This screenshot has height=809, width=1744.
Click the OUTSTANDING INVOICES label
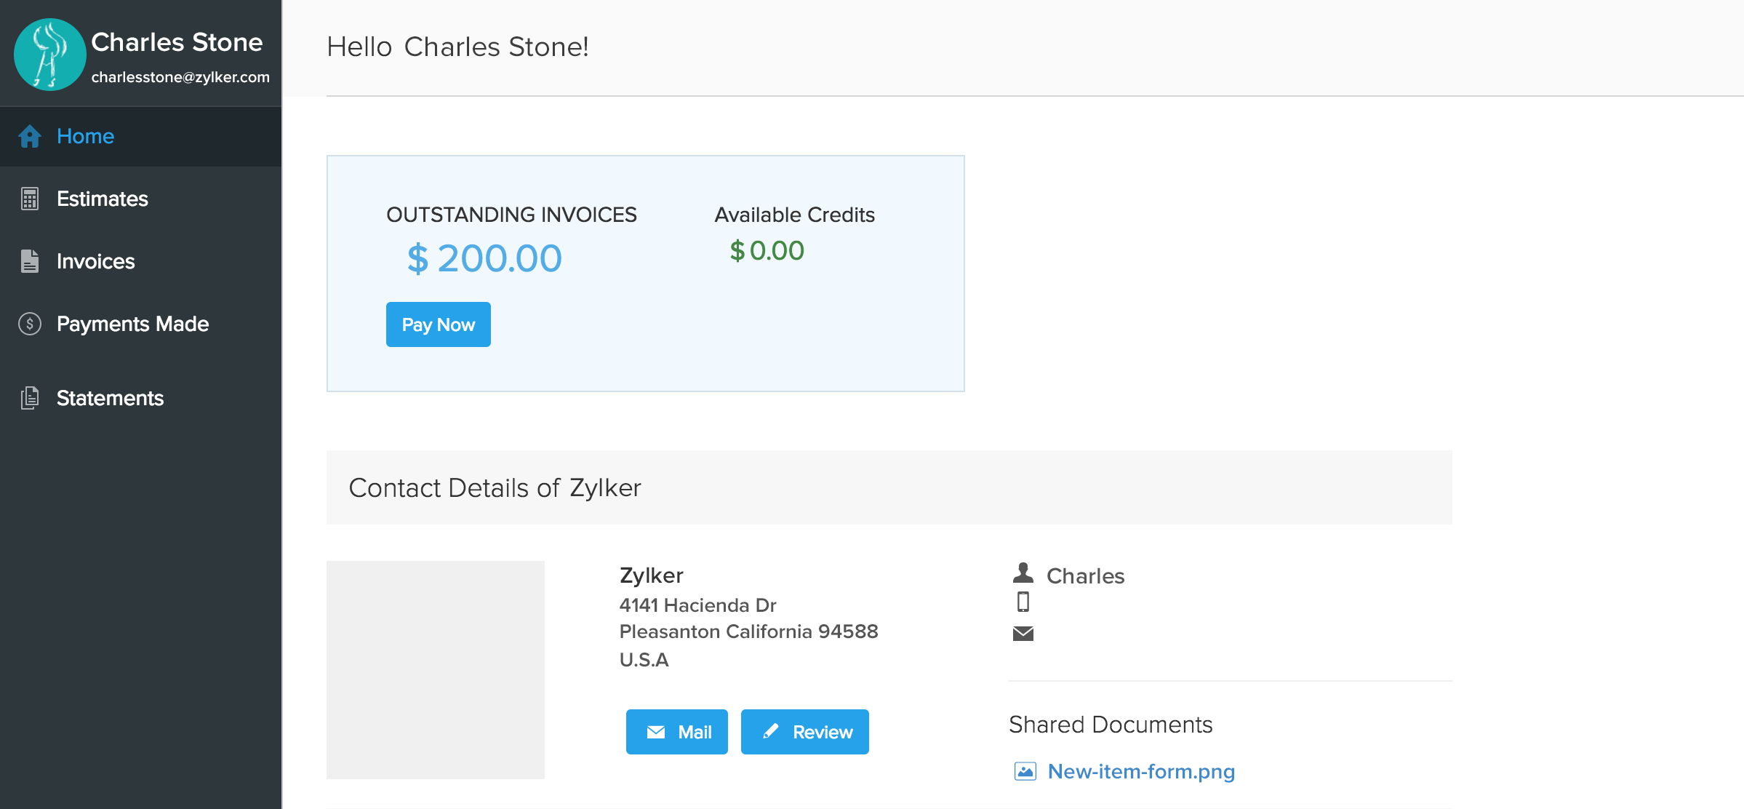tap(511, 215)
